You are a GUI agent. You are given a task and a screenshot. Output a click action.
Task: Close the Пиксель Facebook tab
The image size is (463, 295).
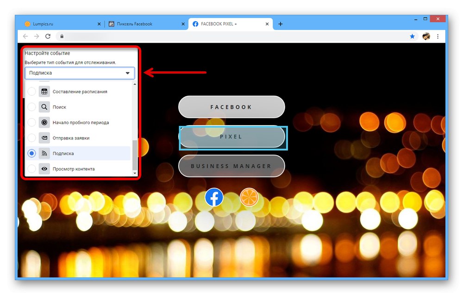click(183, 24)
